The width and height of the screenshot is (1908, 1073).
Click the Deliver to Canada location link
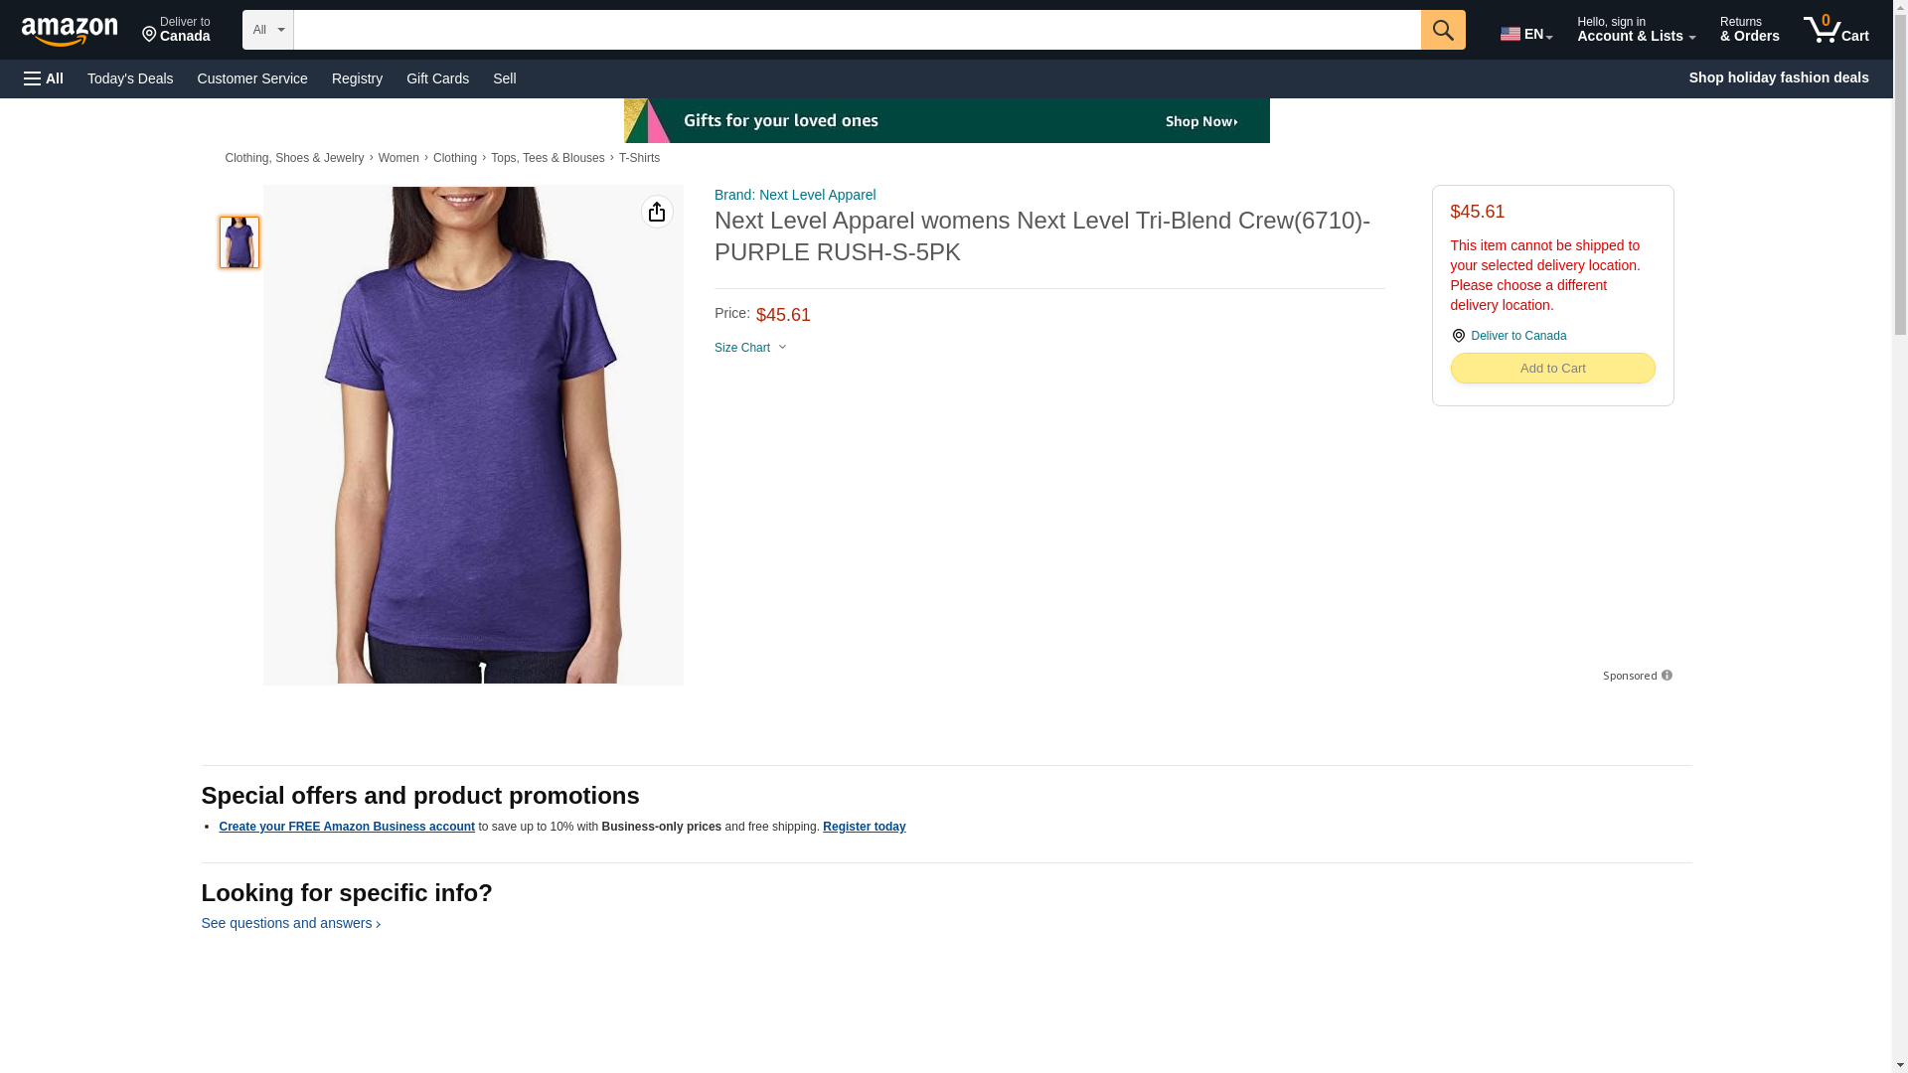tap(1517, 336)
